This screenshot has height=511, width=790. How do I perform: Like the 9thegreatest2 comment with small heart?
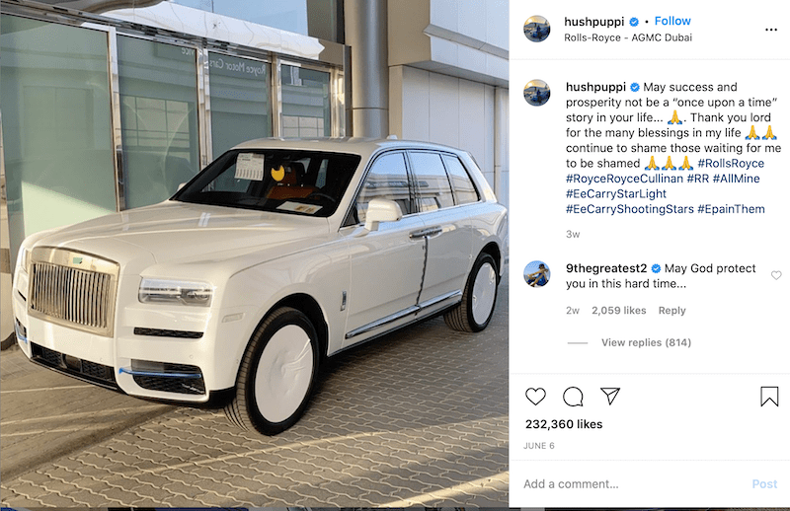[776, 275]
